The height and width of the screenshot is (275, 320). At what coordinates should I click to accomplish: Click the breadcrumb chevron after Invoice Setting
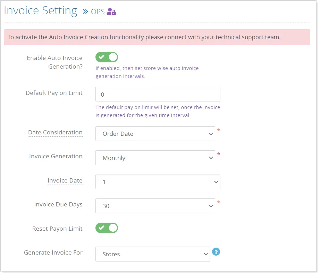[84, 11]
